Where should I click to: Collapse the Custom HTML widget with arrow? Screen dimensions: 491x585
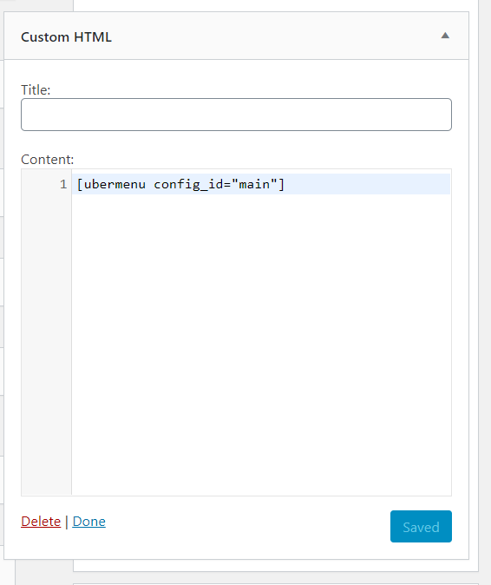point(445,36)
